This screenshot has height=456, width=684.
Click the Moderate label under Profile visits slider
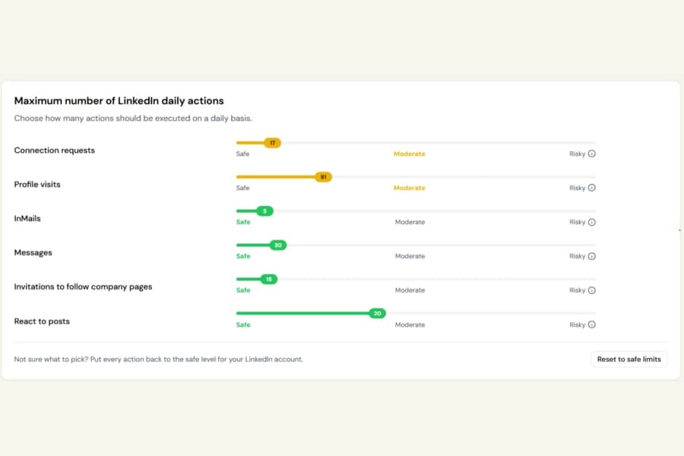pos(409,188)
